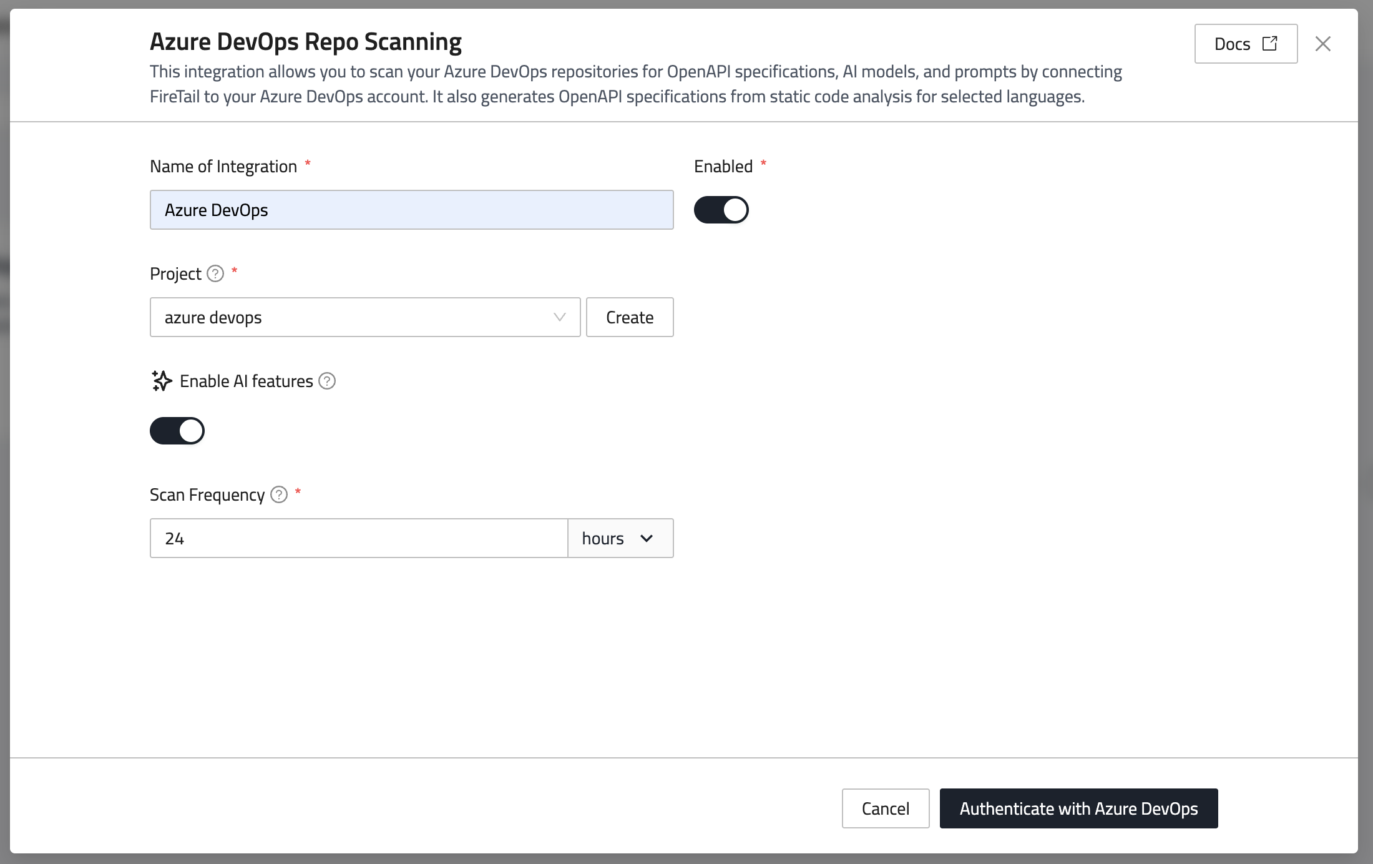Close the Azure DevOps Repo Scanning dialog

pyautogui.click(x=1322, y=44)
